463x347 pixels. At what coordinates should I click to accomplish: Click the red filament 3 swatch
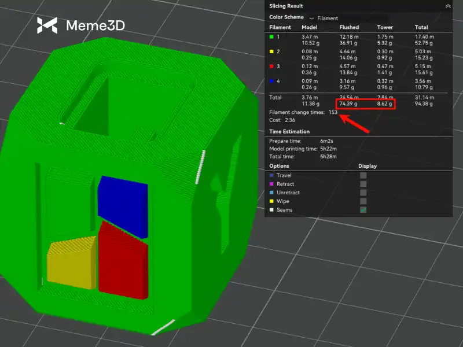click(x=271, y=66)
